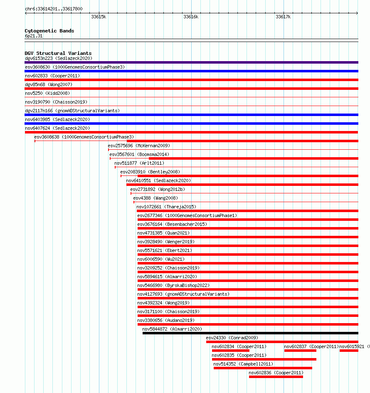Image resolution: width=370 pixels, height=393 pixels.
Task: Select nsv602835 (Cooper2011) variant label
Action: click(x=239, y=356)
